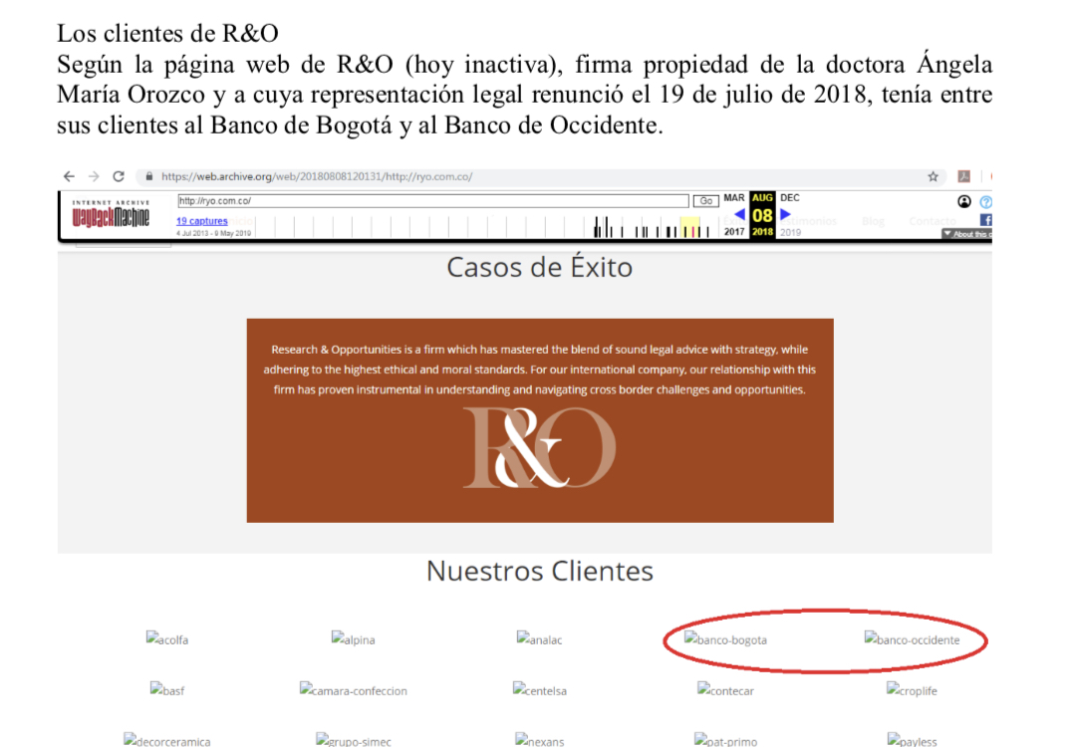Open the Wayback help question icon
This screenshot has width=1073, height=747.
click(985, 201)
